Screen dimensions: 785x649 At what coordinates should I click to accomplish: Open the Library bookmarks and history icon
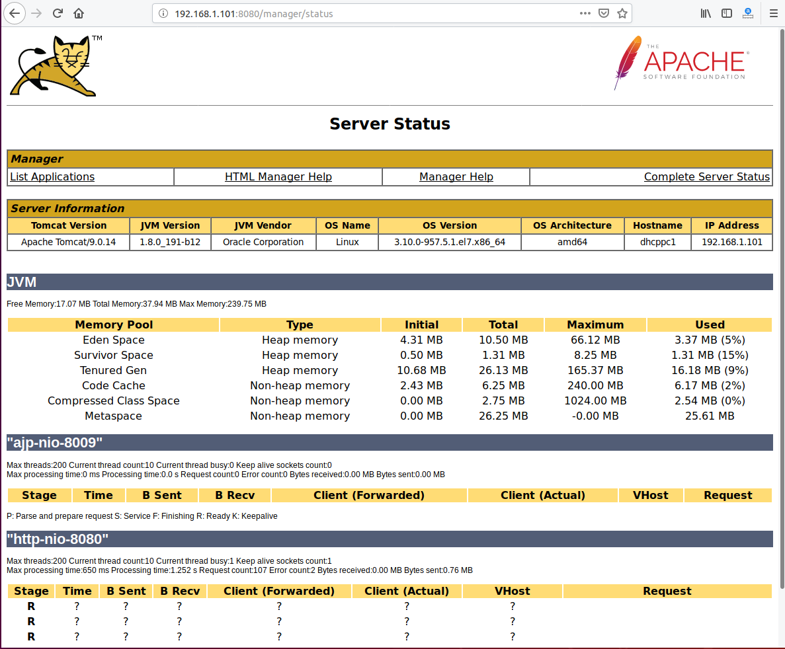(706, 13)
